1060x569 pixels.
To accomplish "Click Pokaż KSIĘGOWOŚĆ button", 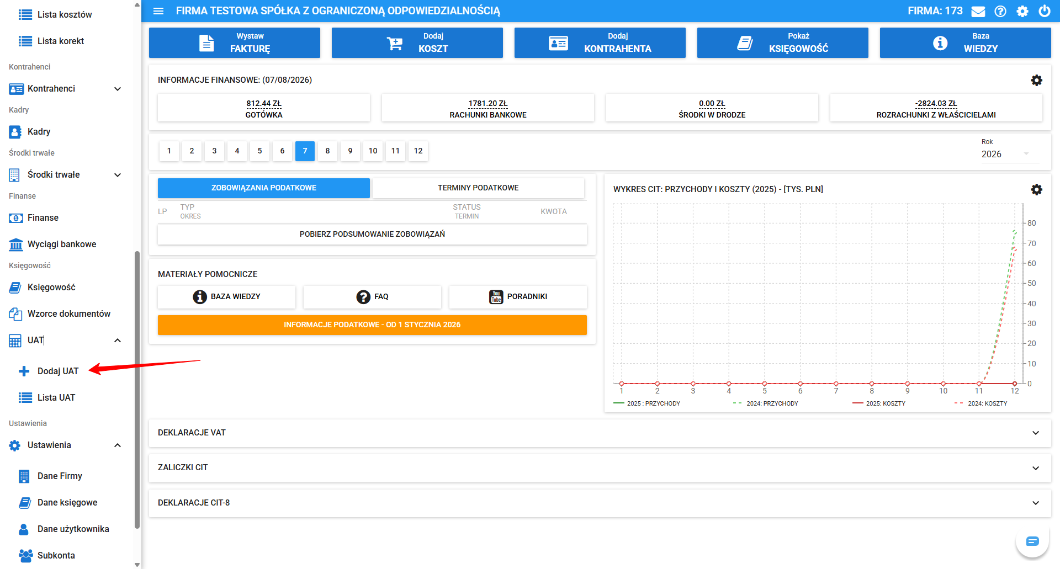I will pyautogui.click(x=783, y=43).
